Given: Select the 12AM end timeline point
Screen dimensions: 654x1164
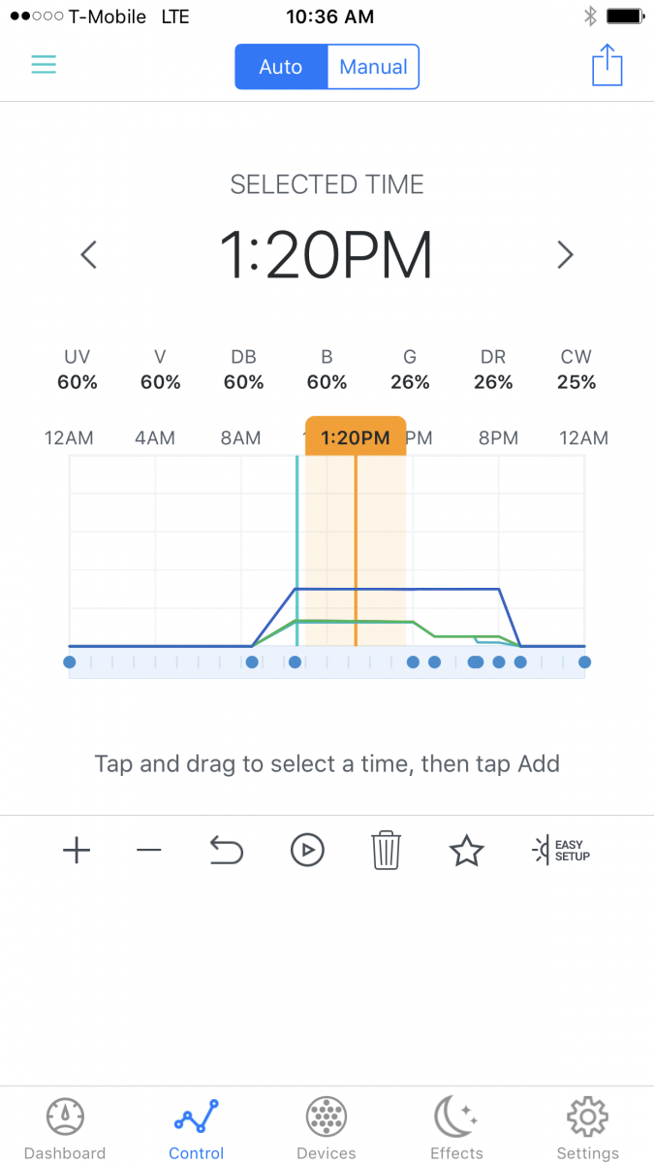Looking at the screenshot, I should (584, 663).
